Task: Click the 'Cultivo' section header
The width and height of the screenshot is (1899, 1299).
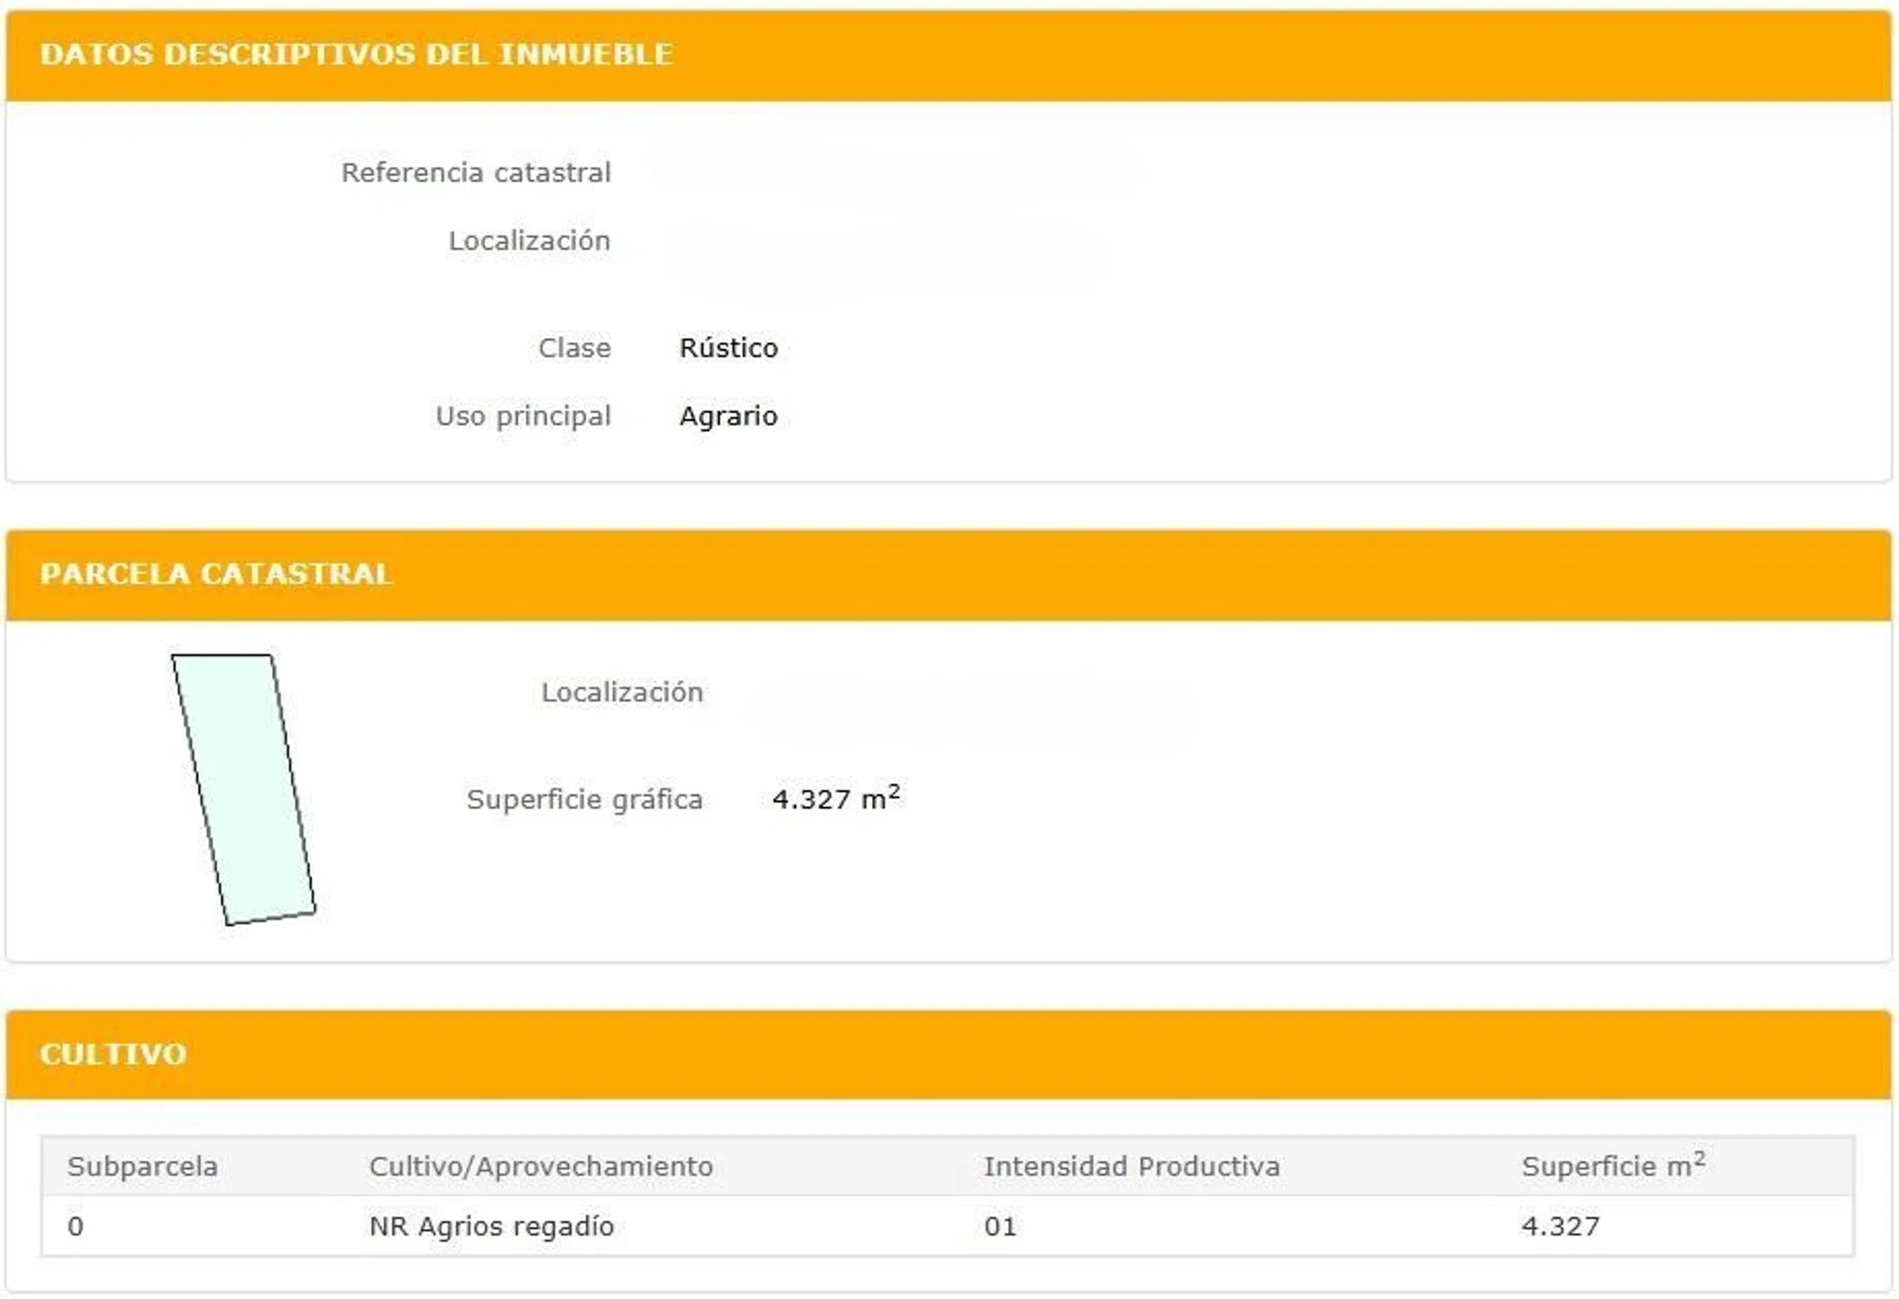Action: [113, 1054]
